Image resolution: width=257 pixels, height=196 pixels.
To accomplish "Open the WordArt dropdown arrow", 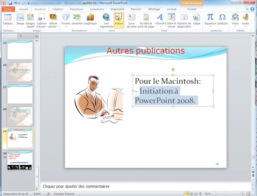I will point(160,26).
